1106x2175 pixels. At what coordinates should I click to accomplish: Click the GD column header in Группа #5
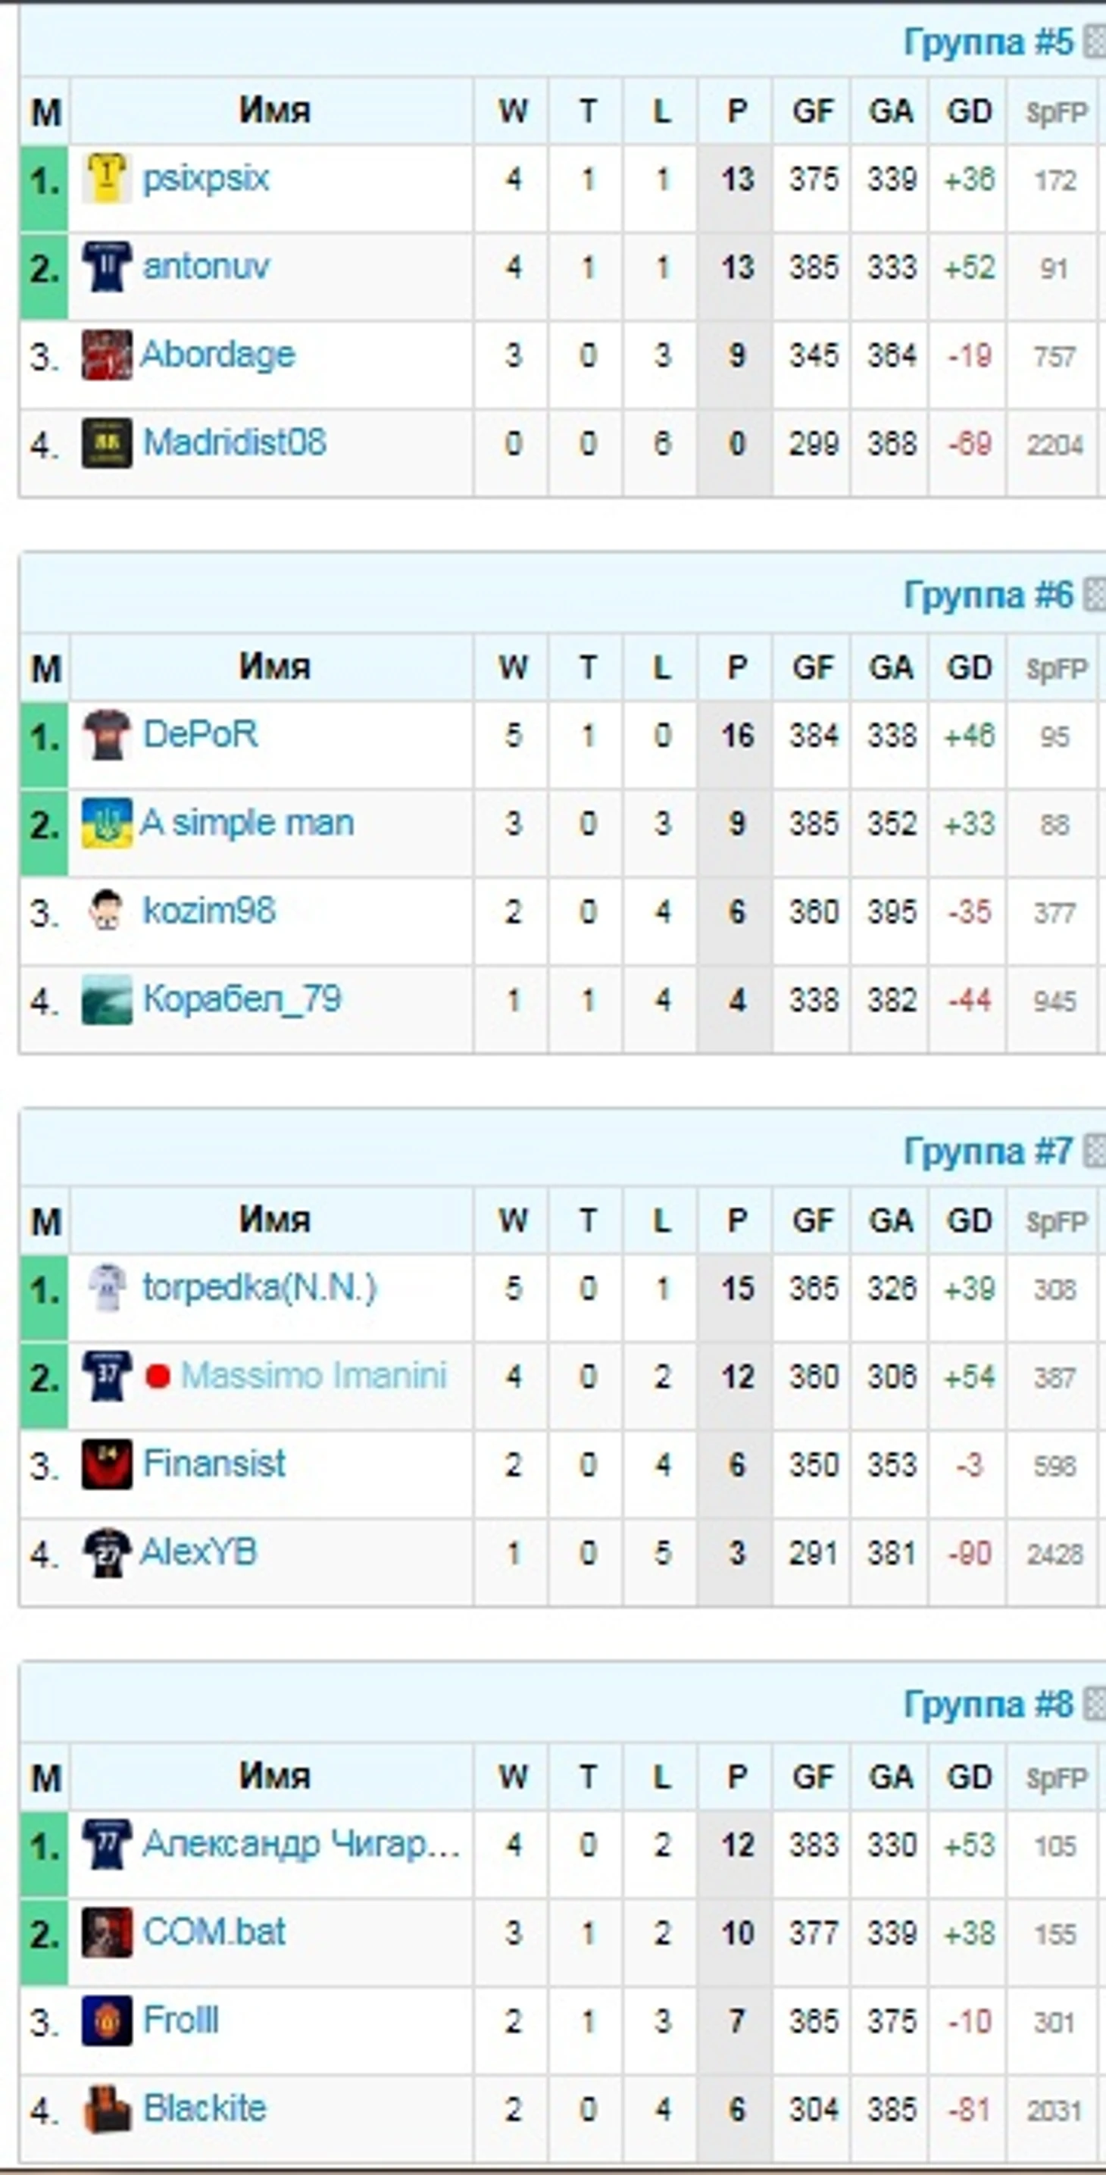[969, 111]
